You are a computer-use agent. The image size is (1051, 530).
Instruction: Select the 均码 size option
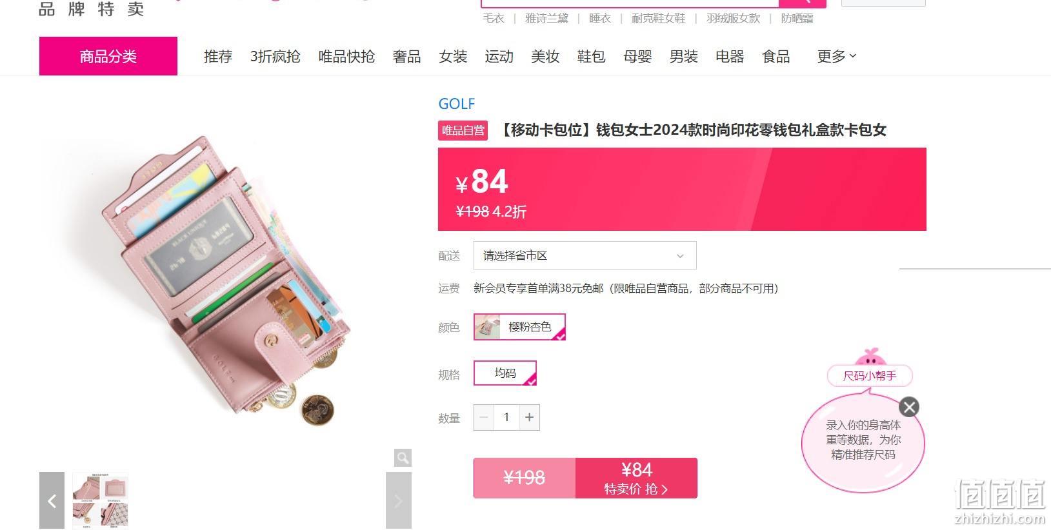pos(505,373)
